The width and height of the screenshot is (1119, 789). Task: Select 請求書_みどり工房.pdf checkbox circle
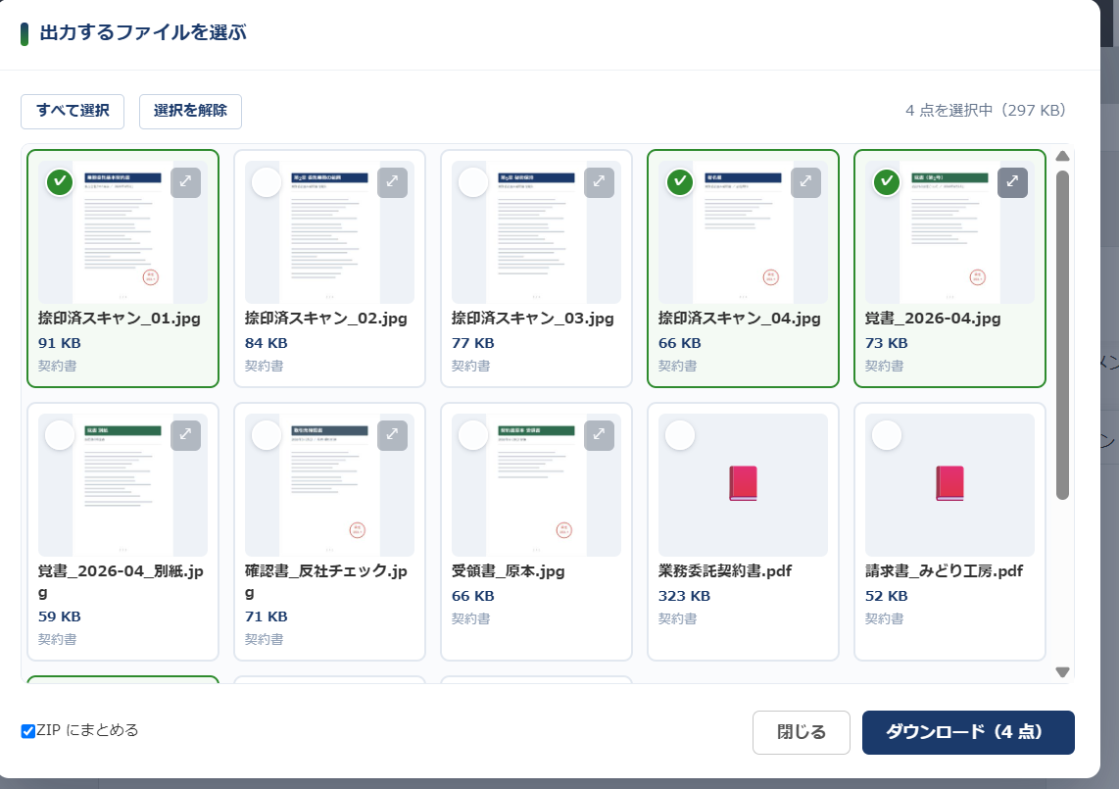887,435
